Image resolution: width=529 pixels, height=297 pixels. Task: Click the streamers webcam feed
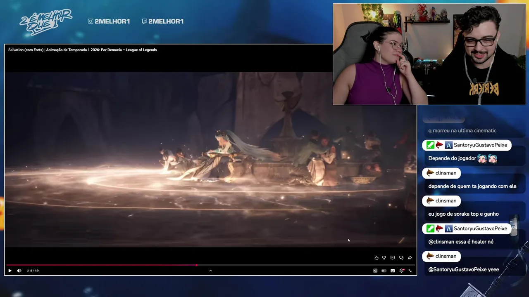429,54
